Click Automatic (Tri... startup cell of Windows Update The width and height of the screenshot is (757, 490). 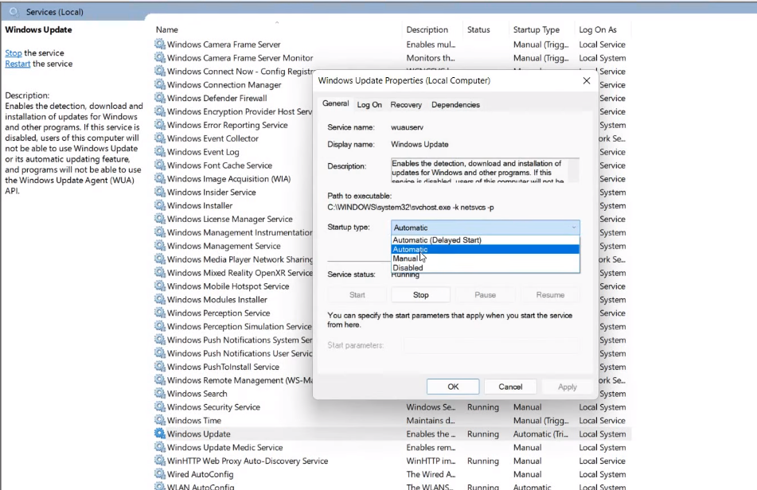(x=540, y=434)
